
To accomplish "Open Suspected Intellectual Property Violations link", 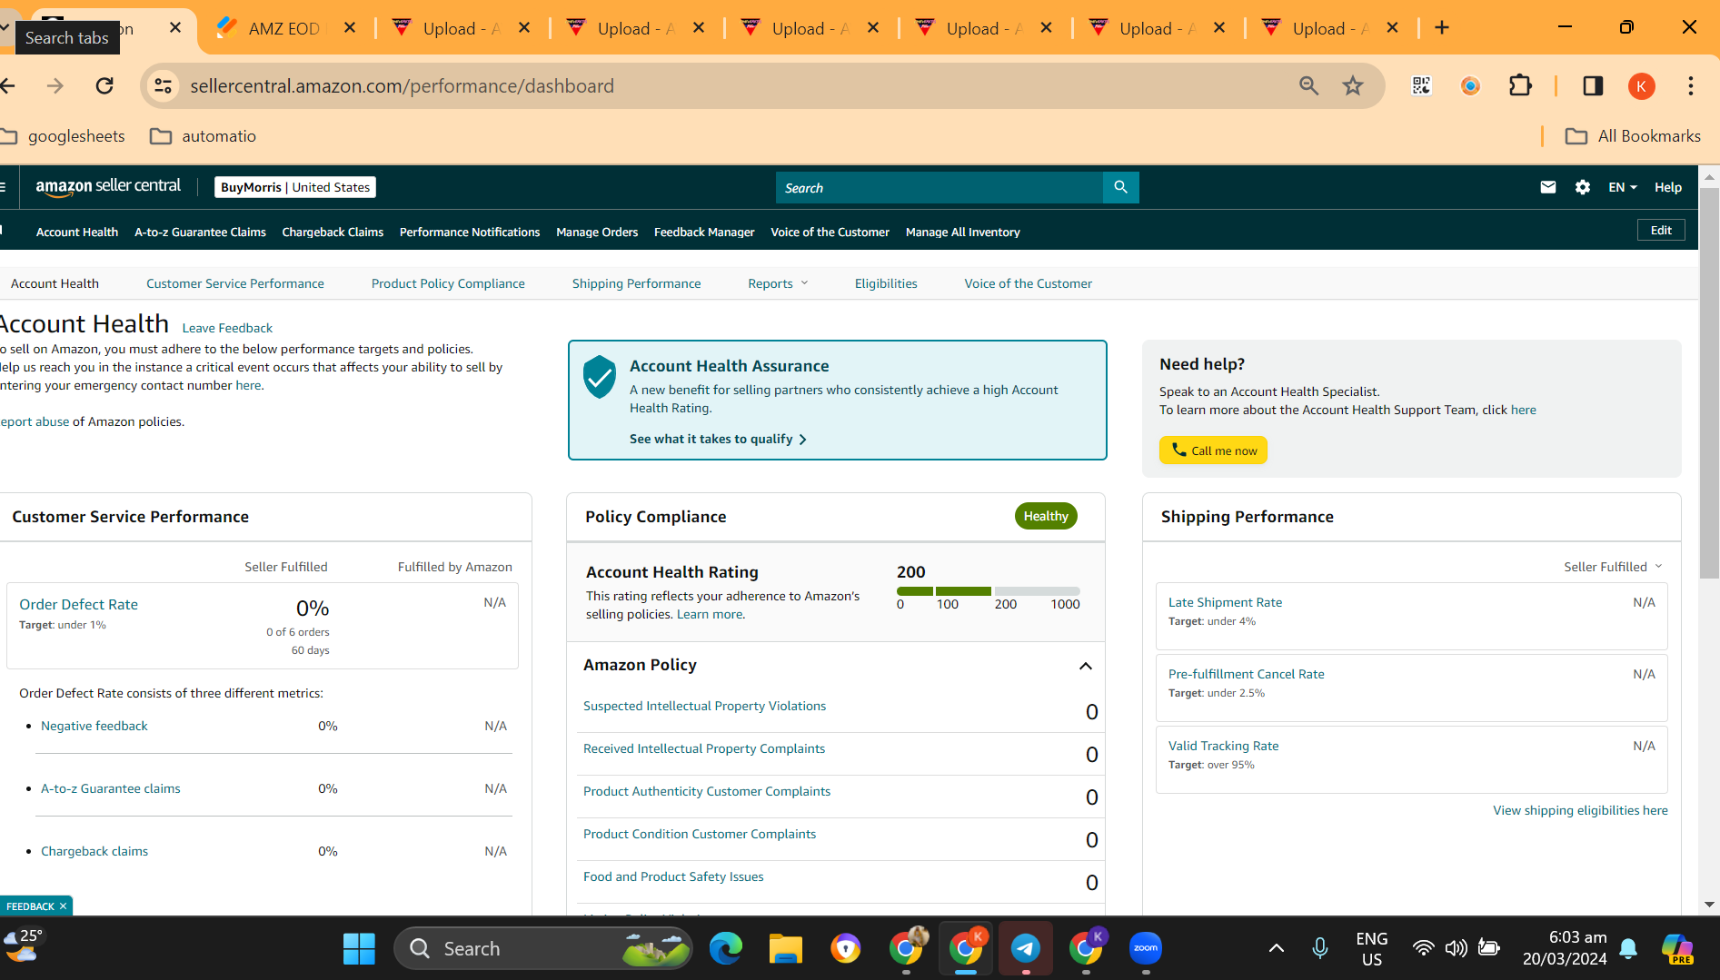I will [704, 706].
